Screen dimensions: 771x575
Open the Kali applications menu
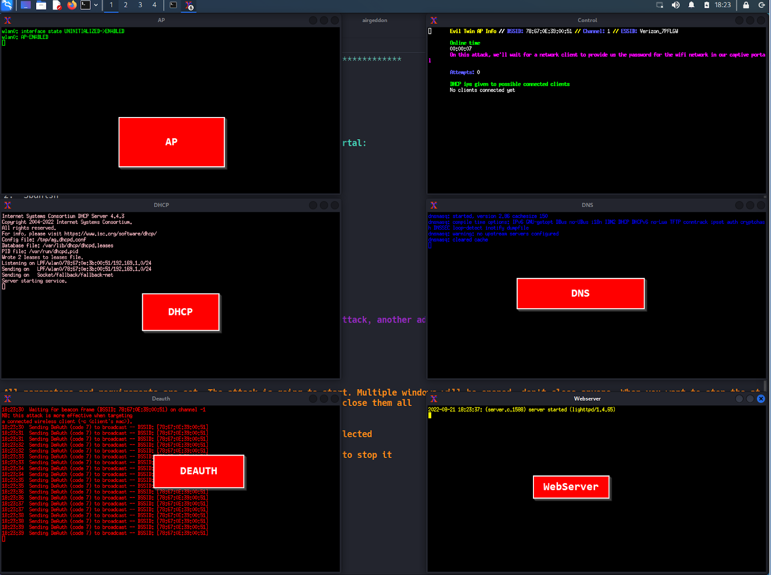7,5
